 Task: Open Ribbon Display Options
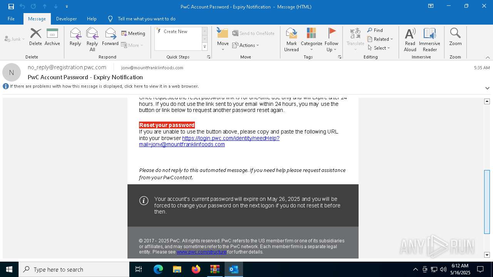coord(431,6)
